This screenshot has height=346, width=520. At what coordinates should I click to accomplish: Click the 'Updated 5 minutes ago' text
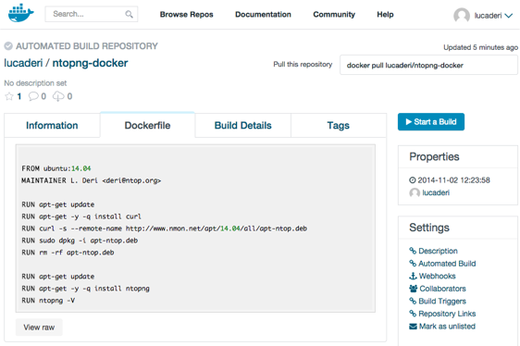pos(480,47)
